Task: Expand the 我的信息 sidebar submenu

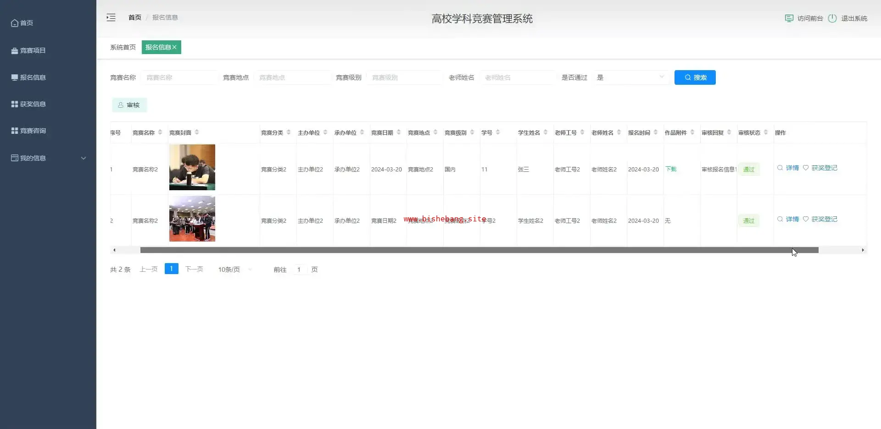Action: pos(48,158)
